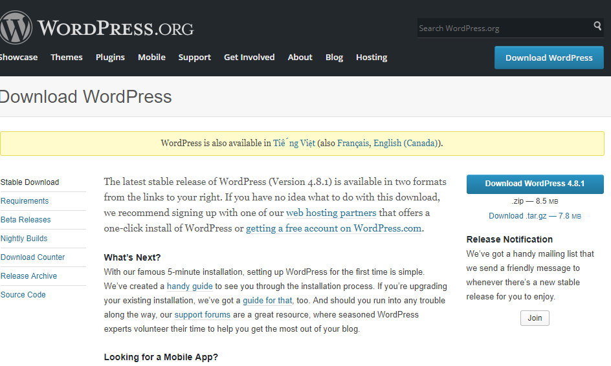The image size is (611, 366).
Task: Open the Hosting navigation item
Action: tap(372, 58)
